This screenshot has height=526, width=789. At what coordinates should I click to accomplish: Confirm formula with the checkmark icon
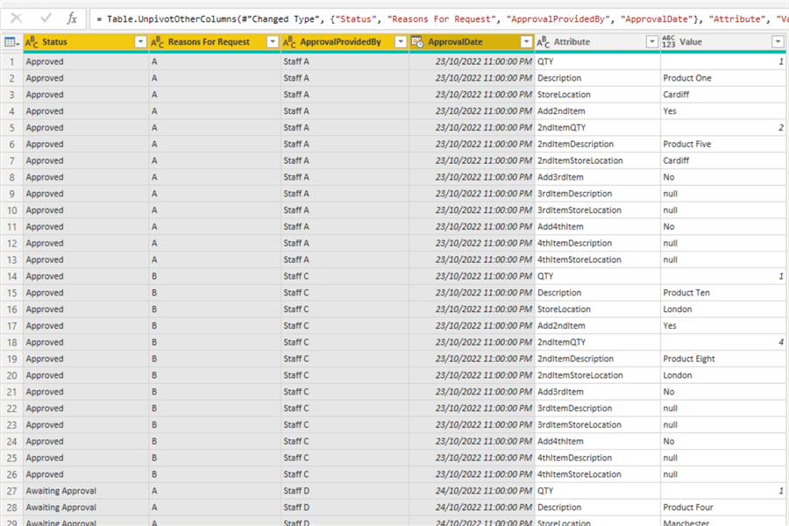pyautogui.click(x=46, y=18)
